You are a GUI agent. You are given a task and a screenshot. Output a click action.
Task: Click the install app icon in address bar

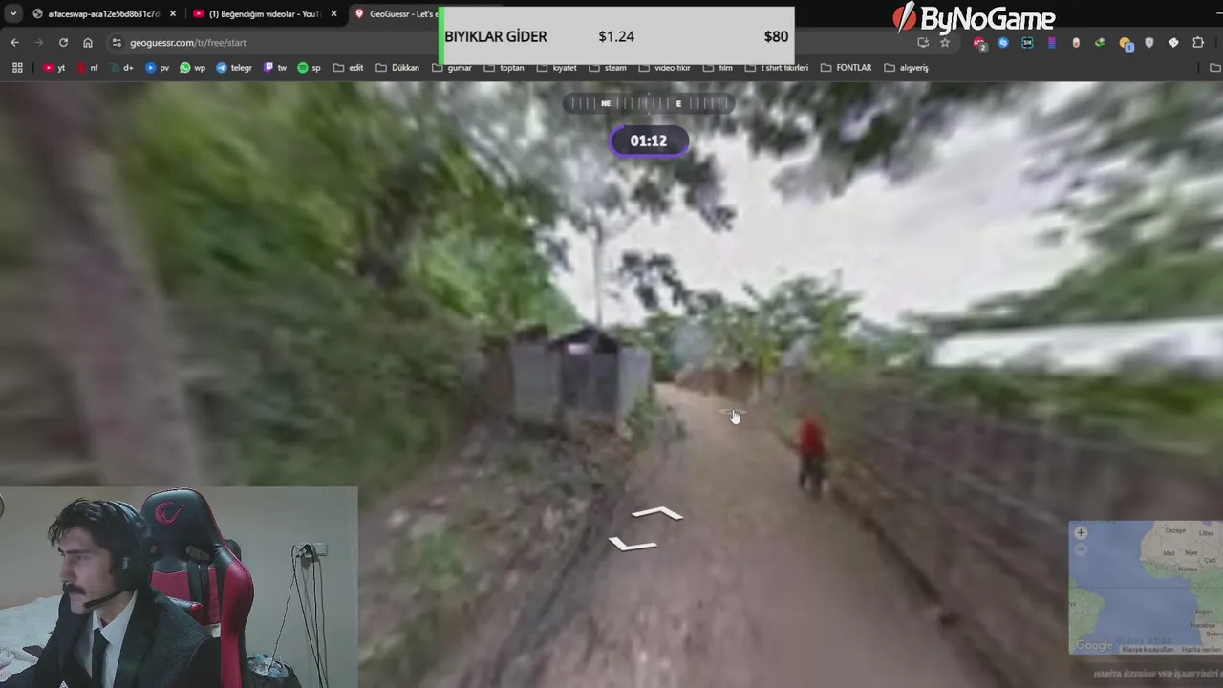[923, 42]
